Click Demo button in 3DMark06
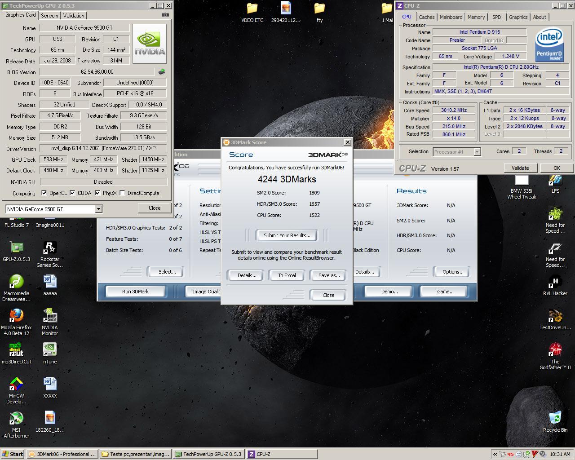Image resolution: width=575 pixels, height=460 pixels. point(389,292)
